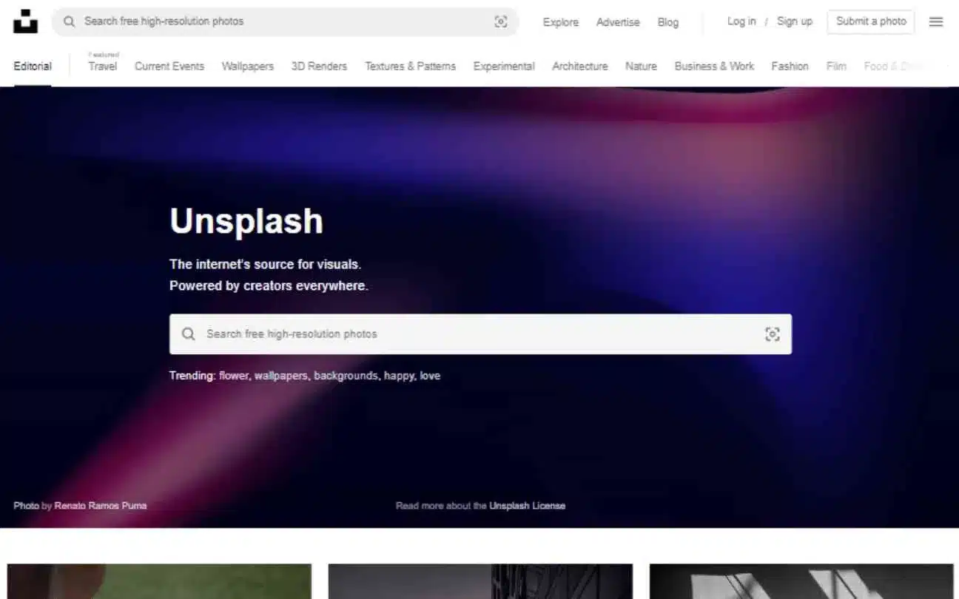This screenshot has height=599, width=959.
Task: Select the Film tab
Action: (836, 66)
